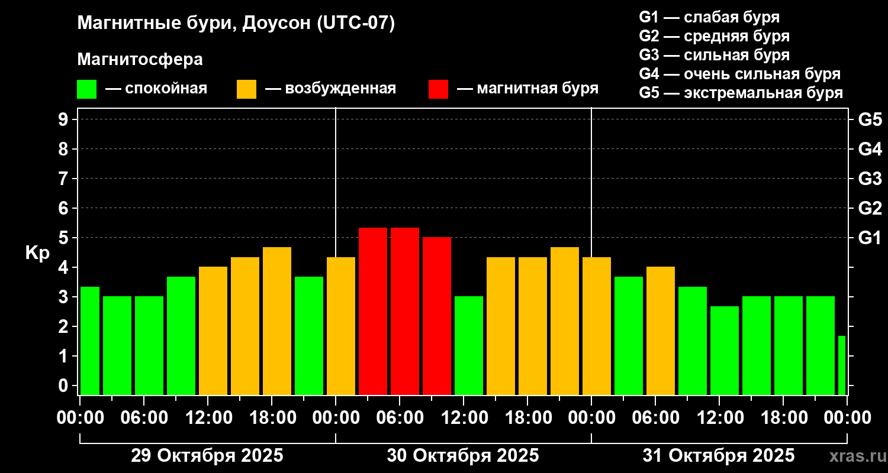
Task: Click the '— спокойная' legend label
Action: pyautogui.click(x=156, y=89)
